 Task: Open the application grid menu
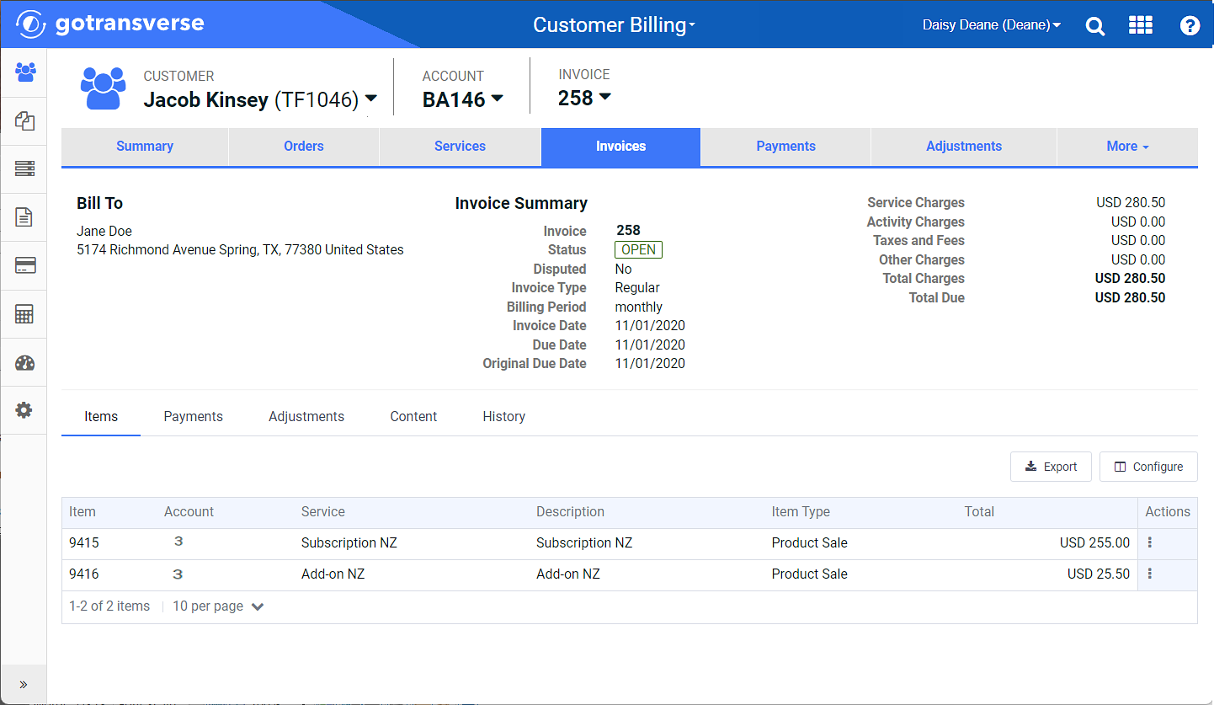pyautogui.click(x=1140, y=25)
